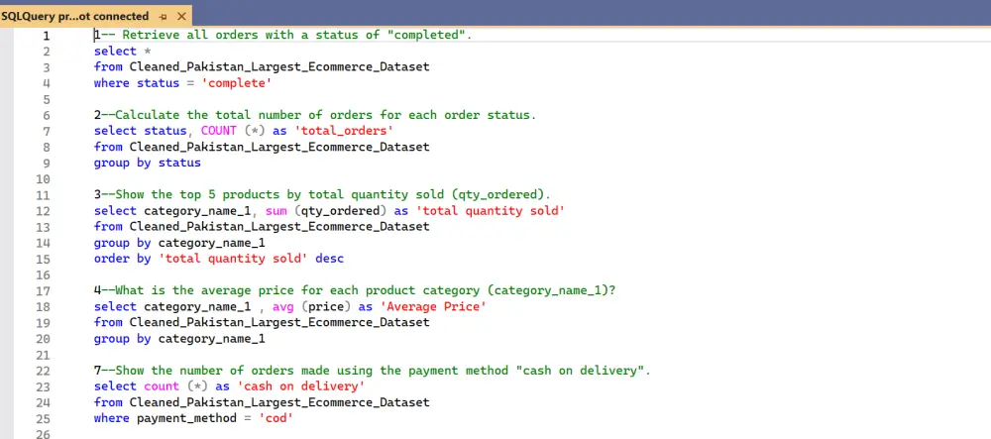
Task: Click the 'desc' keyword on line 15
Action: 329,259
